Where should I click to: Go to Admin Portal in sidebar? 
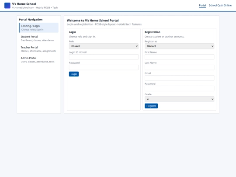(39, 60)
